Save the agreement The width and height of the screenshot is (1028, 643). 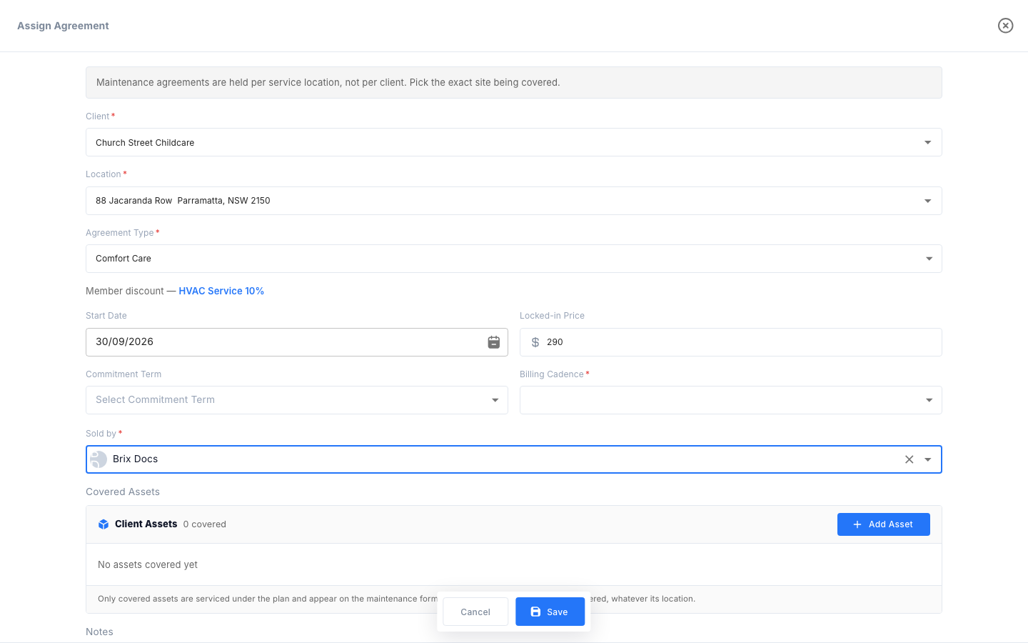point(550,612)
